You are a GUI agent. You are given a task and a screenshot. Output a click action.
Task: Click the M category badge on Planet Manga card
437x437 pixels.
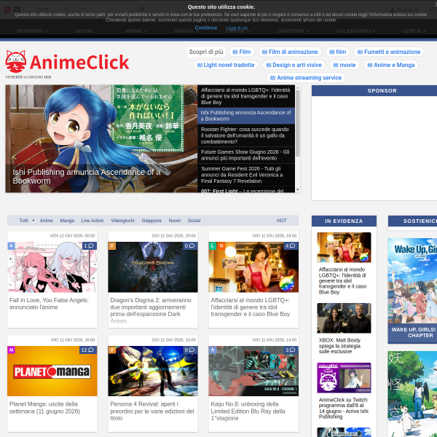tap(11, 350)
